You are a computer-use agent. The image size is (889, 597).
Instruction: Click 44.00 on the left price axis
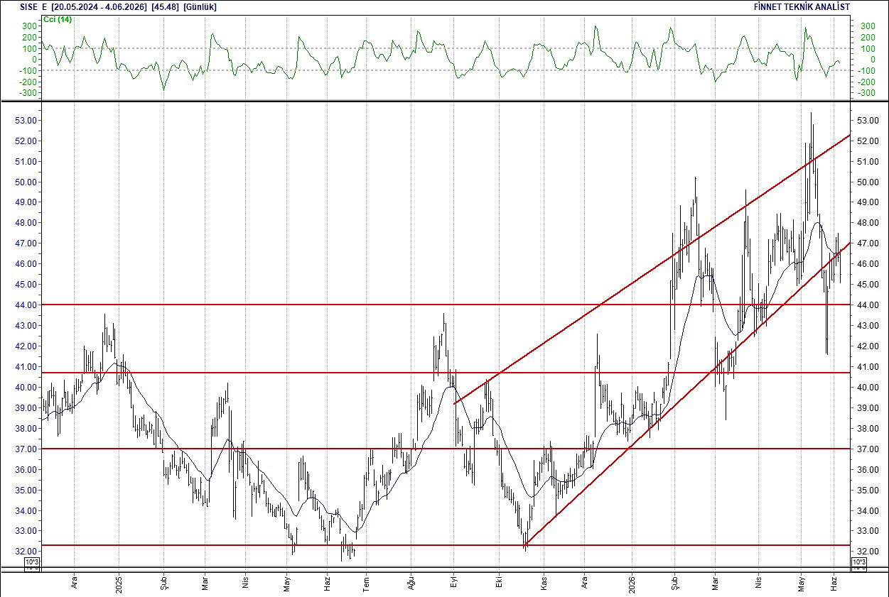25,305
